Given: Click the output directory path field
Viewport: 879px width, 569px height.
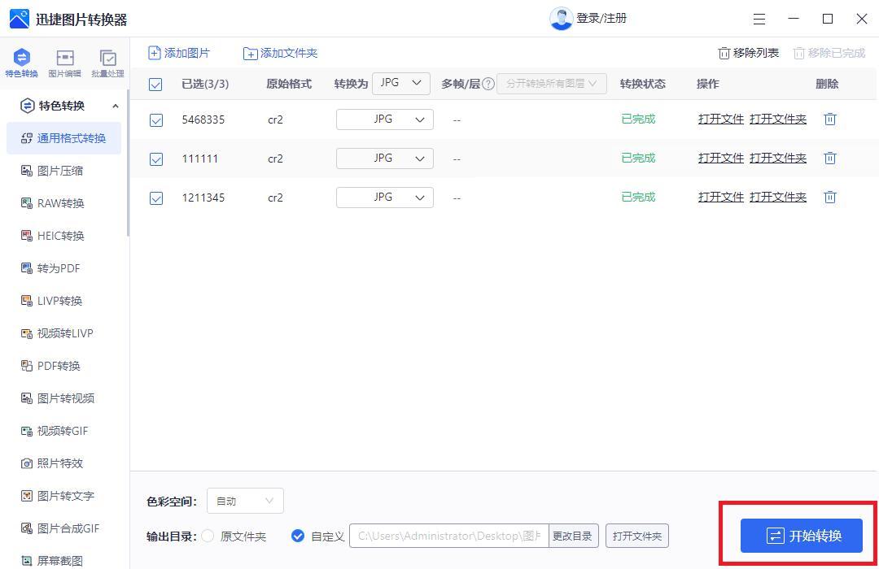Looking at the screenshot, I should [448, 536].
